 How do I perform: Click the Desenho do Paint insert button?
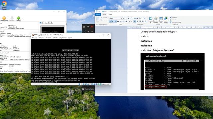pyautogui.click(x=156, y=20)
